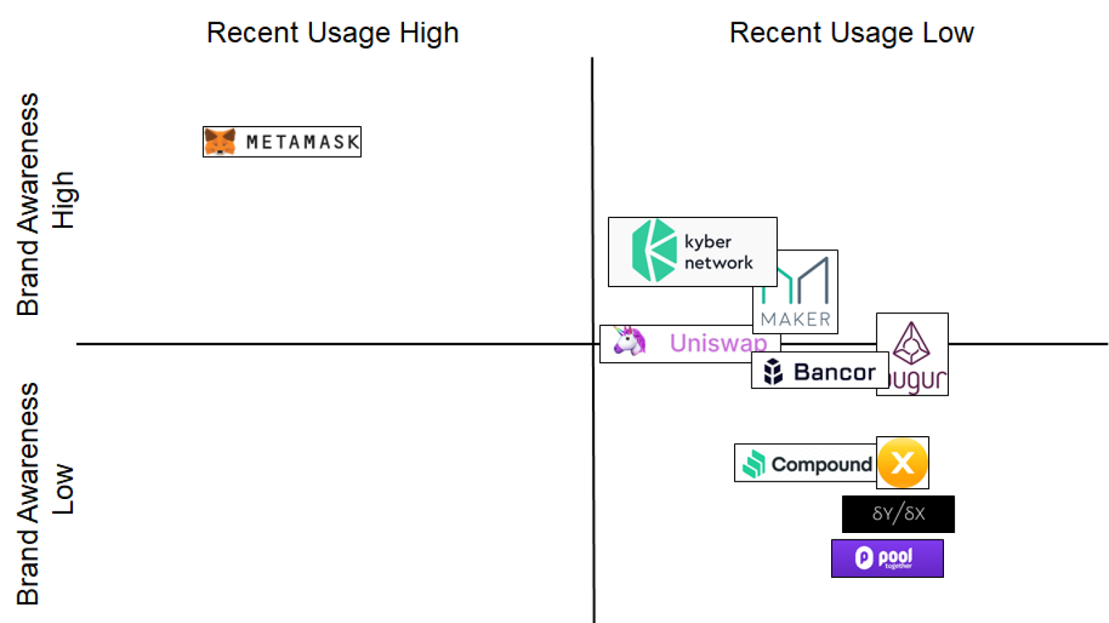The image size is (1109, 623).
Task: Click the Bancor logo icon
Action: 773,372
